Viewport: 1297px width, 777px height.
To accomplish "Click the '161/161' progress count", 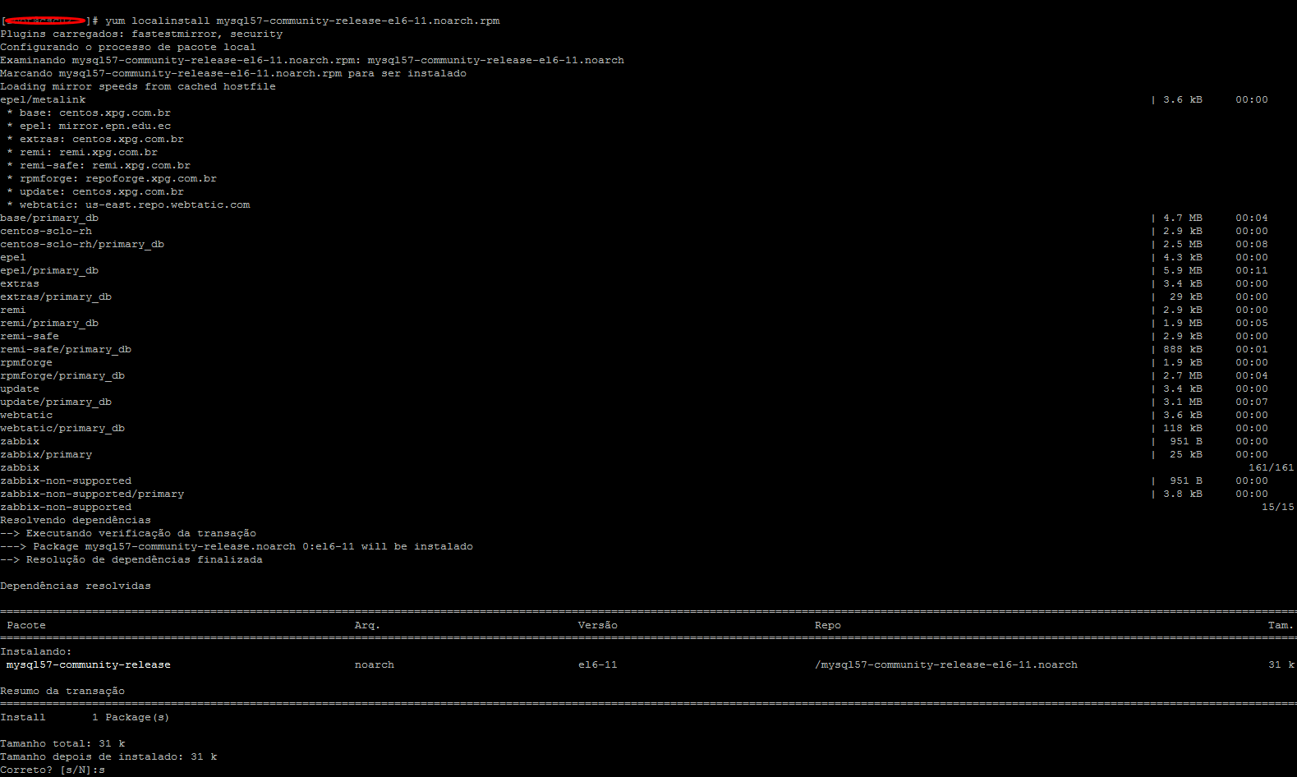I will [1272, 467].
